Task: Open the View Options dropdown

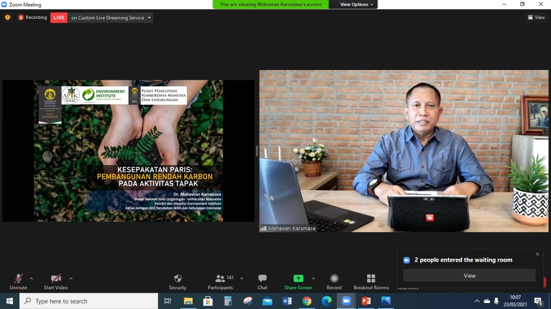Action: (357, 4)
